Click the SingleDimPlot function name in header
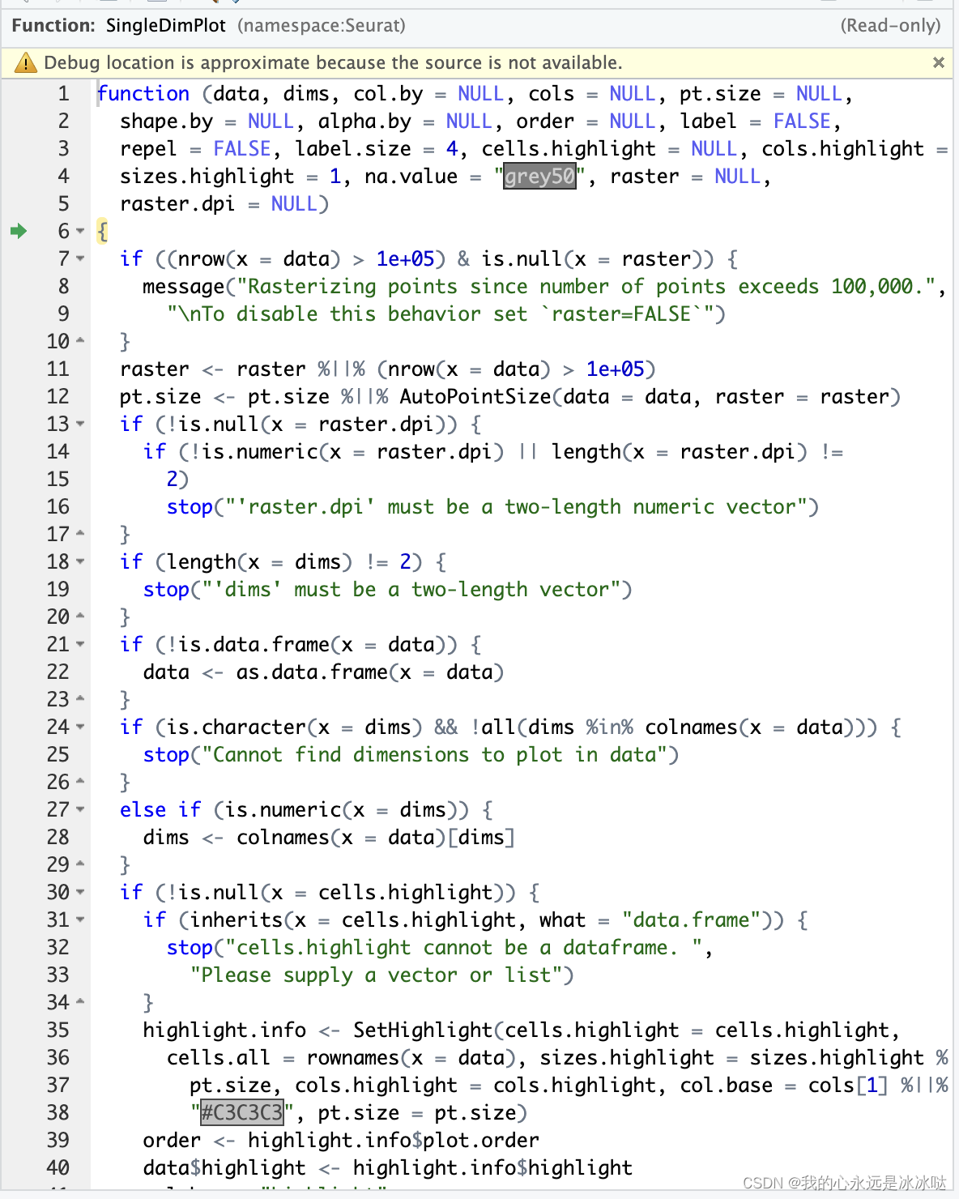This screenshot has width=959, height=1199. (x=166, y=25)
